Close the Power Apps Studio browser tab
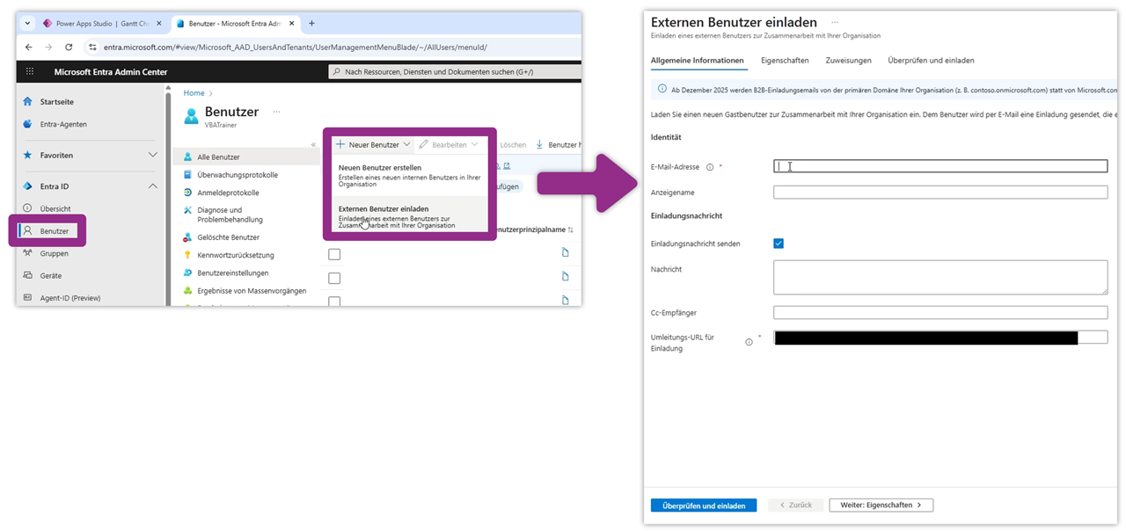The image size is (1126, 531). point(159,24)
